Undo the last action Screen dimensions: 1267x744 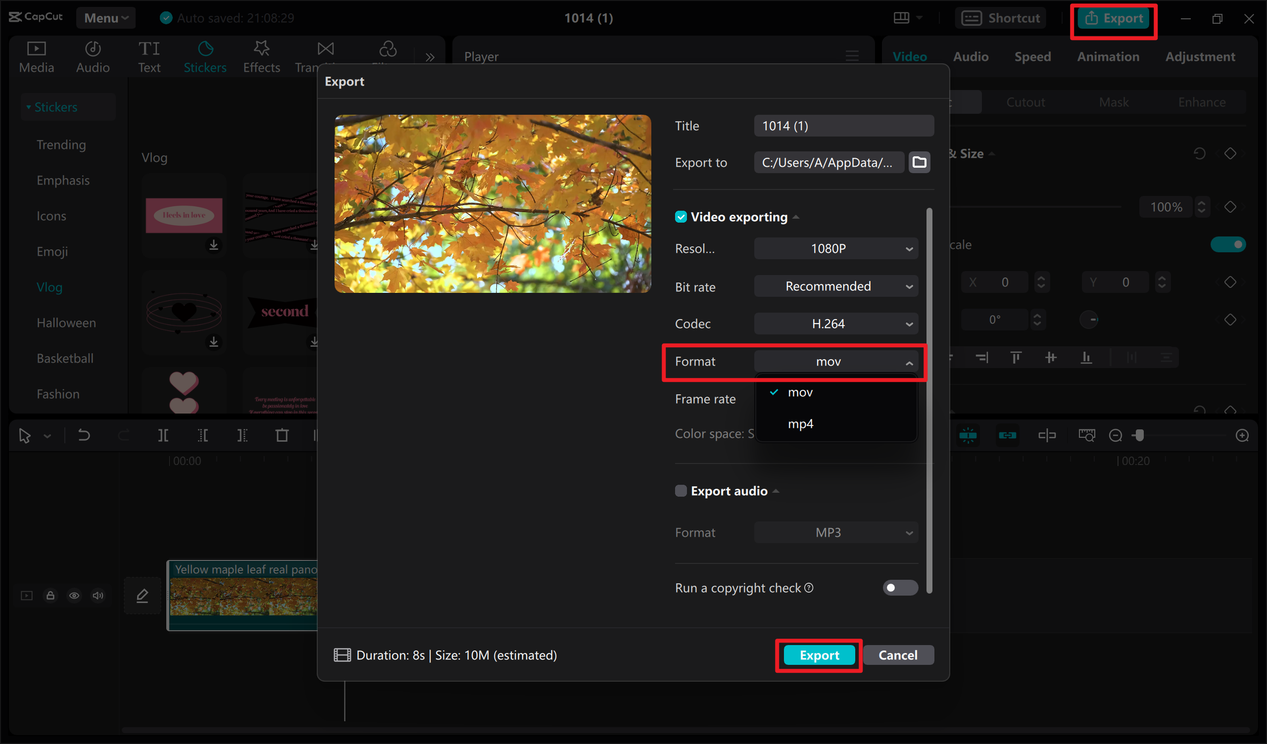[x=84, y=435]
